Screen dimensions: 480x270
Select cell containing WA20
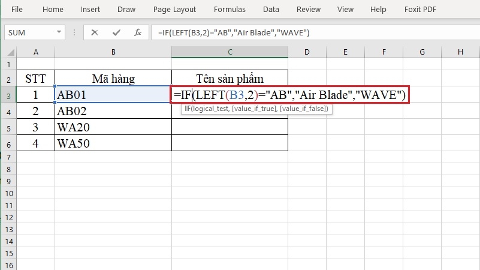[x=113, y=127]
